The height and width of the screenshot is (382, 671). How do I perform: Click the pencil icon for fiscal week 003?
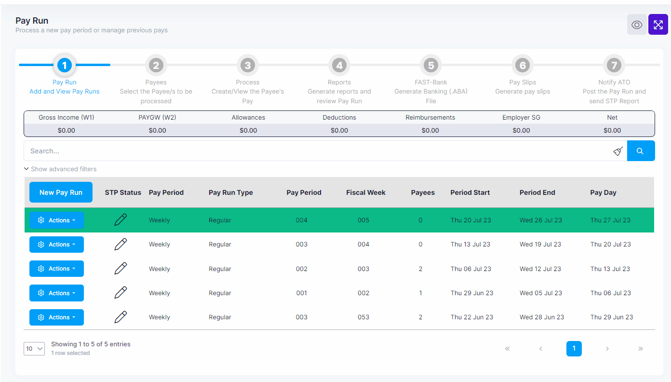(121, 269)
